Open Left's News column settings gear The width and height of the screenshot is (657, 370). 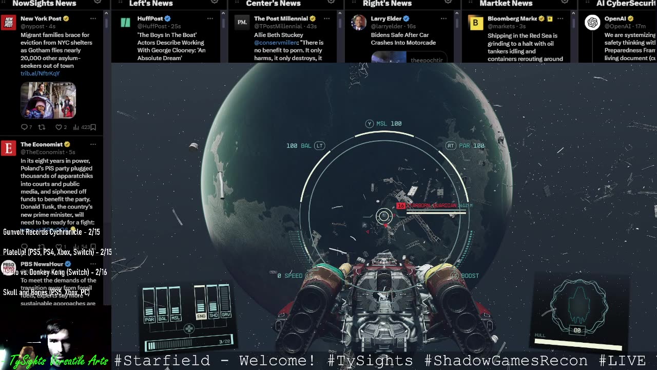coord(214,2)
